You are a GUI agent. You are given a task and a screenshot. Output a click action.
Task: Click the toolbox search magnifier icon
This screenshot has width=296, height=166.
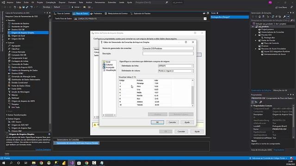49,17
